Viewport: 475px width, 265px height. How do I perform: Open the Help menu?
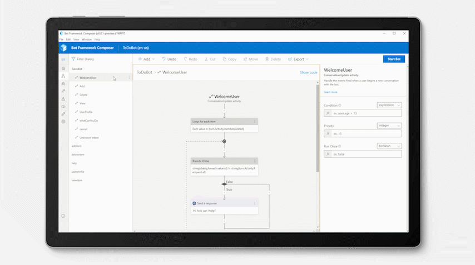pos(97,39)
